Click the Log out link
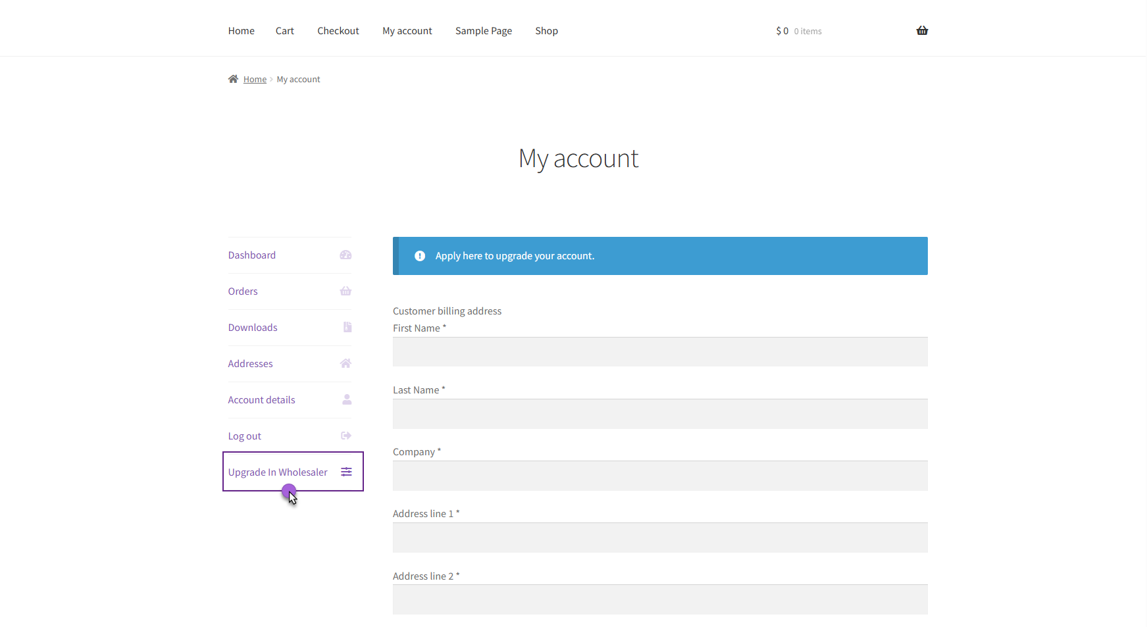The height and width of the screenshot is (627, 1147). click(245, 436)
